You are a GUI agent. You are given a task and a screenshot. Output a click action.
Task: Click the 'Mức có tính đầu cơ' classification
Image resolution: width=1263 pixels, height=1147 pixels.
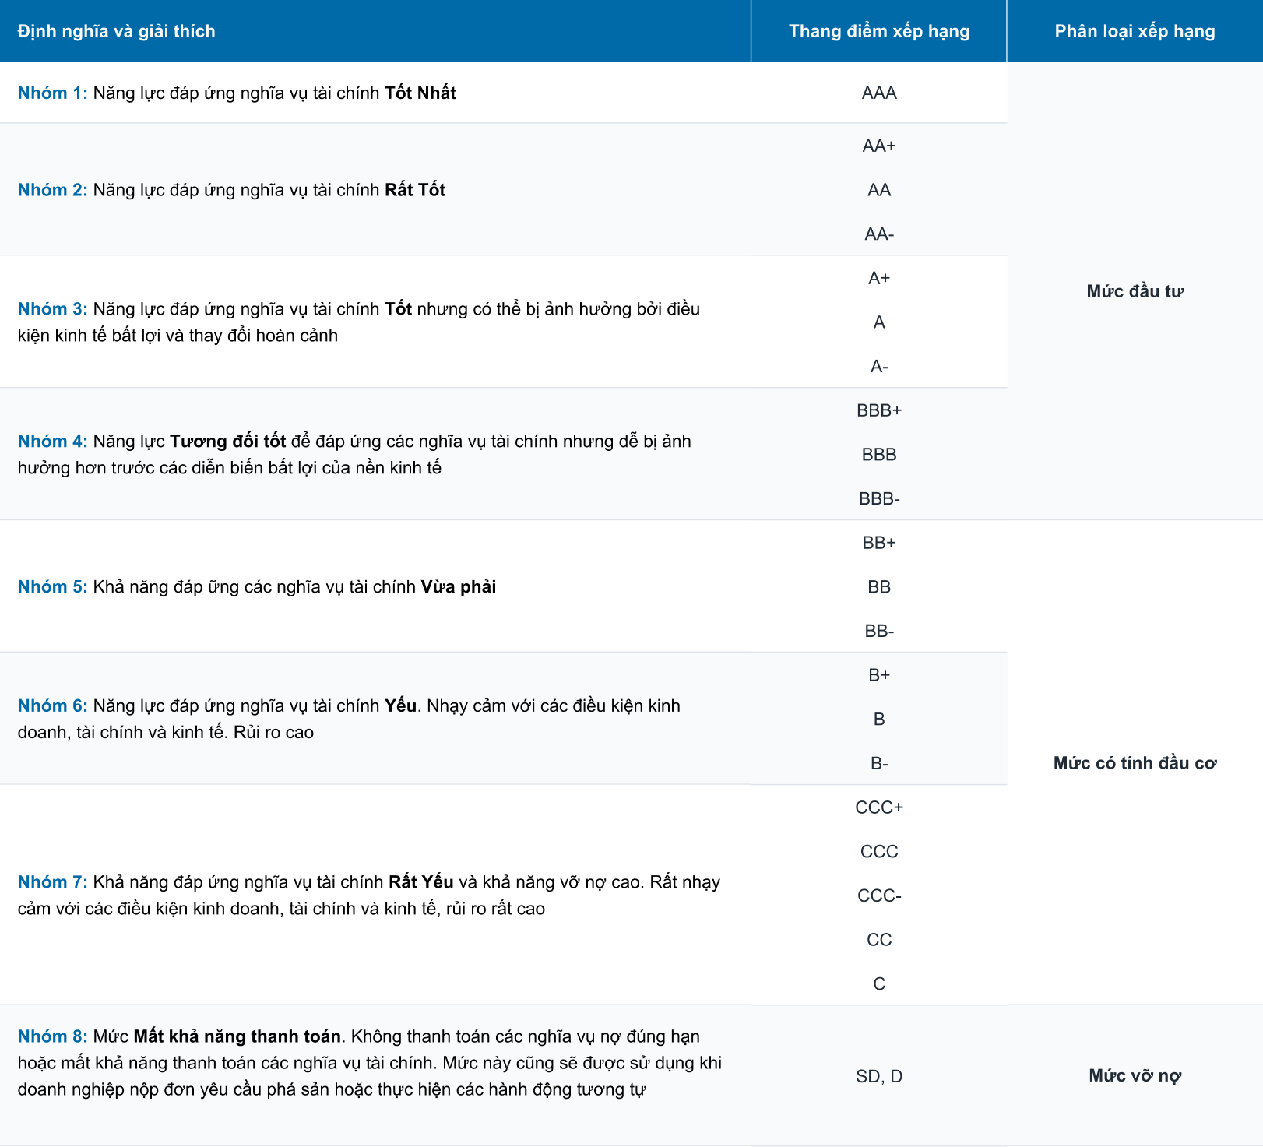(1135, 763)
